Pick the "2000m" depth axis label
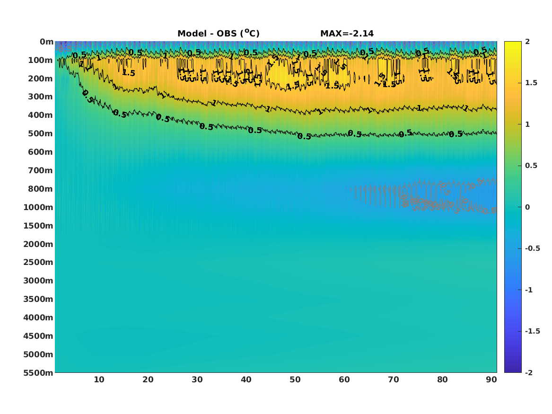 pos(38,244)
